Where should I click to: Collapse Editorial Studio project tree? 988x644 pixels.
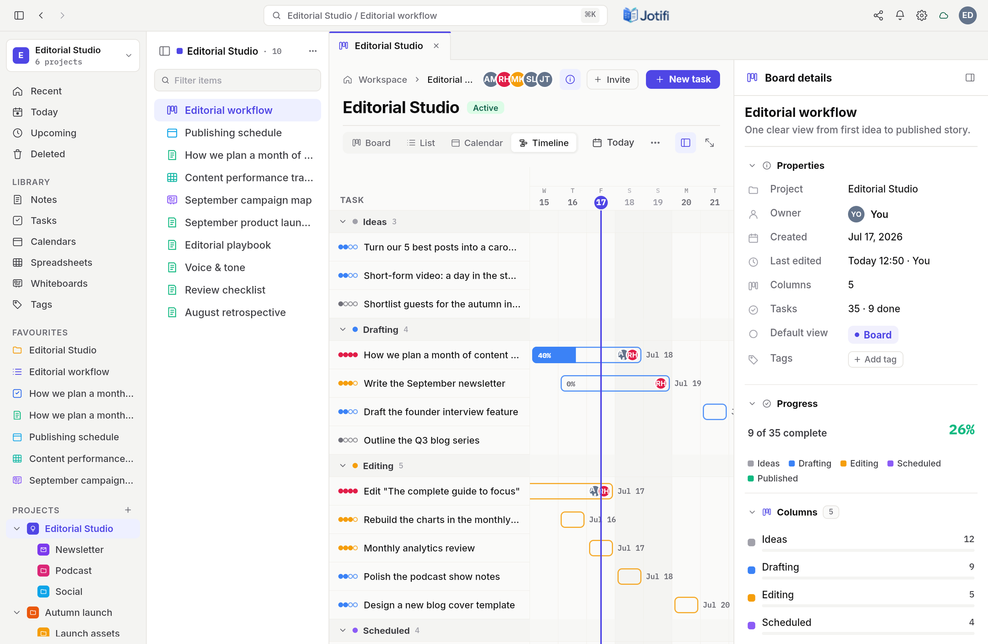coord(16,529)
